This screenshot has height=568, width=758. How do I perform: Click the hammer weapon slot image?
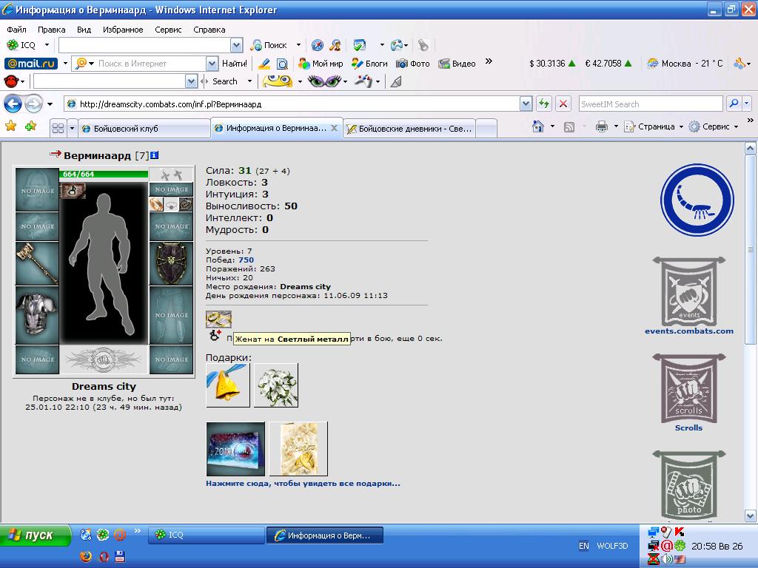tap(37, 263)
